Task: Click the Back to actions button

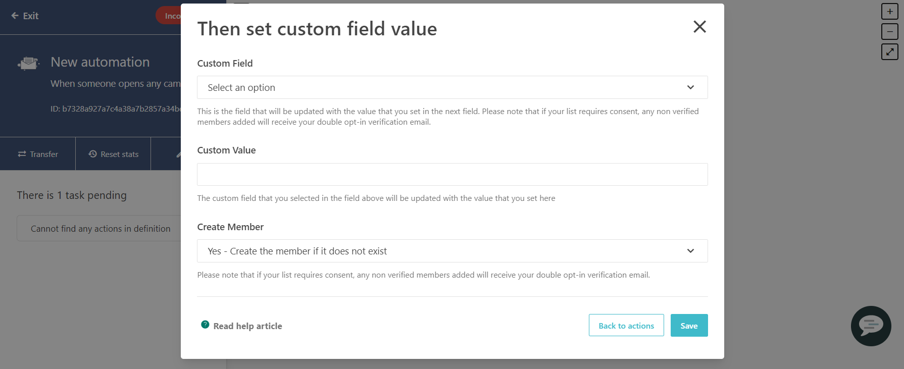Action: pos(626,325)
